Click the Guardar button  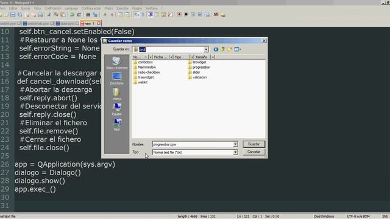click(253, 144)
